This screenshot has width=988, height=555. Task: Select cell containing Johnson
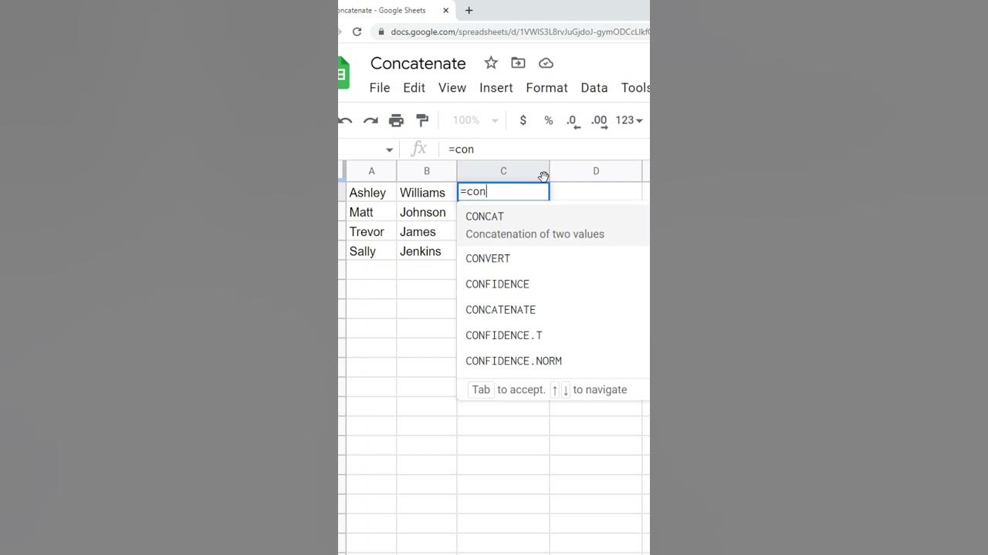(x=427, y=212)
